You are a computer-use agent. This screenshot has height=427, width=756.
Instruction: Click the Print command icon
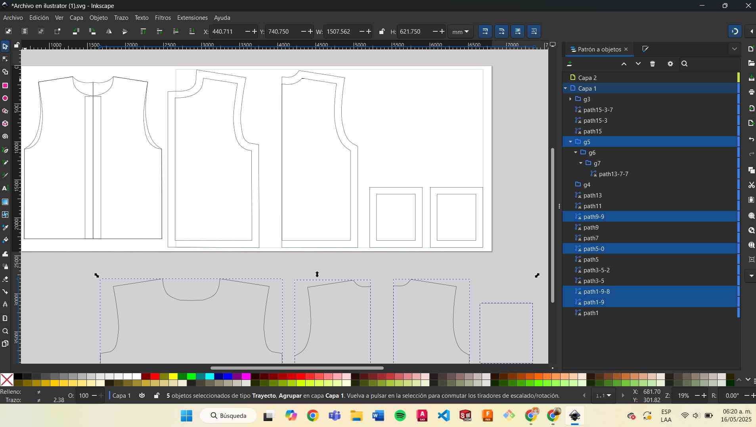[x=751, y=92]
